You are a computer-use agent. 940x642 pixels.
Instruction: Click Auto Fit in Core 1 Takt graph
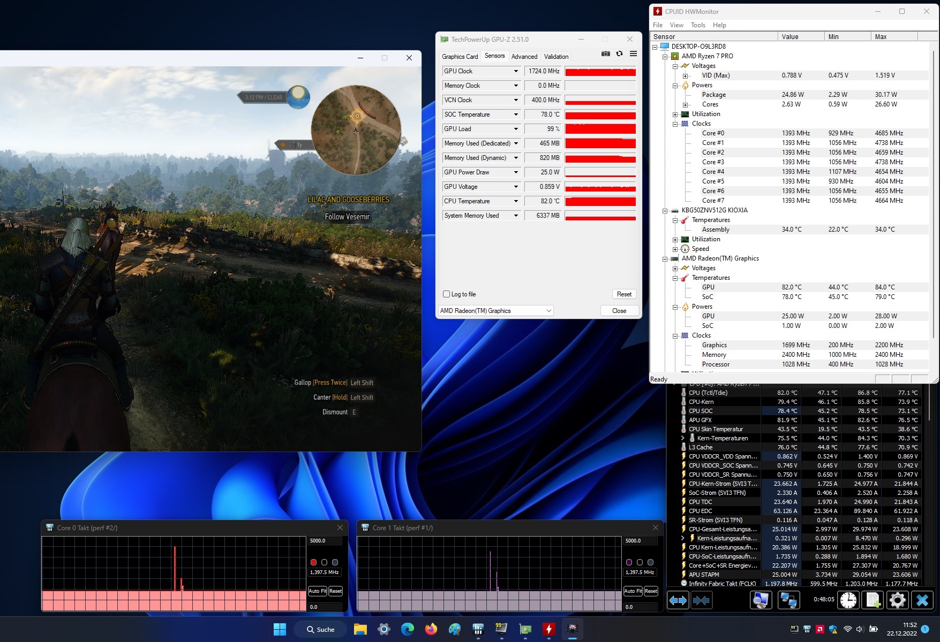click(633, 591)
